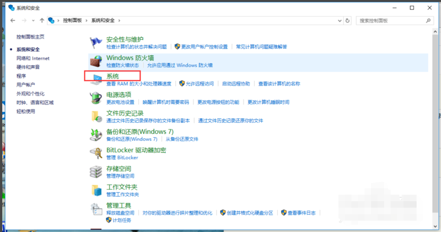Select 硬件和声音 in the left sidebar
The height and width of the screenshot is (232, 441).
(28, 67)
